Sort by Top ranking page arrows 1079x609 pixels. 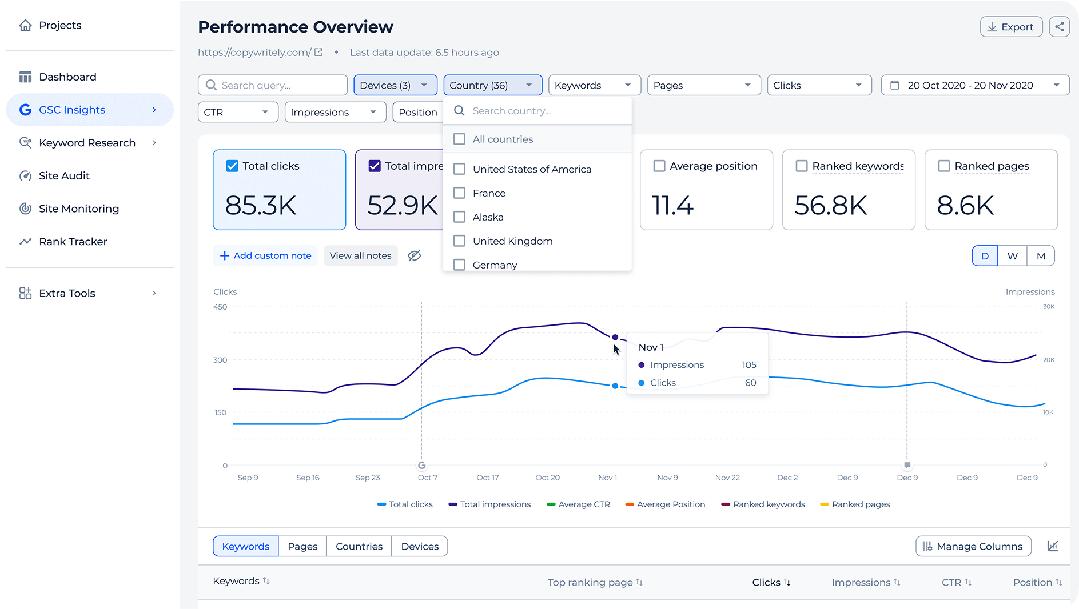tap(639, 582)
